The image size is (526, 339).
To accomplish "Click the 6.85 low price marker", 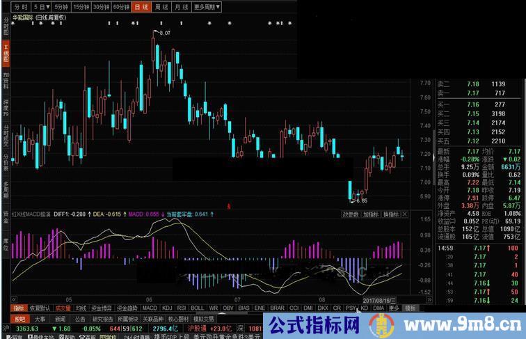I will [361, 200].
